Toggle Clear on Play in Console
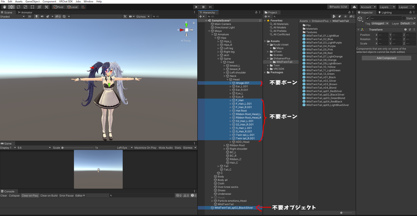The width and height of the screenshot is (417, 216). pos(30,196)
